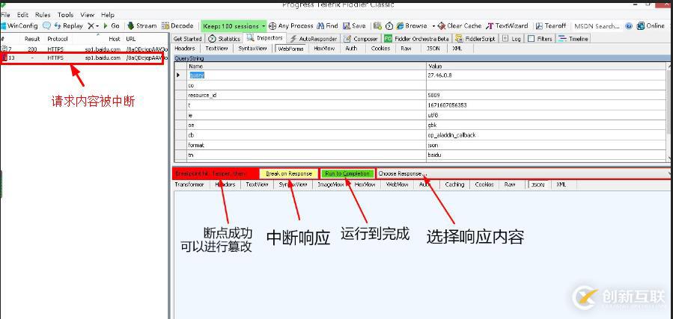This screenshot has width=673, height=319.
Task: Focus the MSDN Search field
Action: [597, 26]
